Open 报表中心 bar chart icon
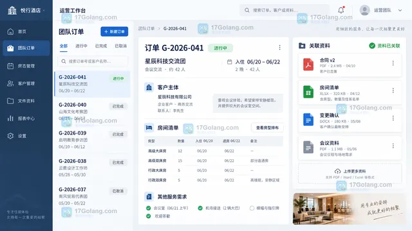The width and height of the screenshot is (412, 231). [x=10, y=118]
